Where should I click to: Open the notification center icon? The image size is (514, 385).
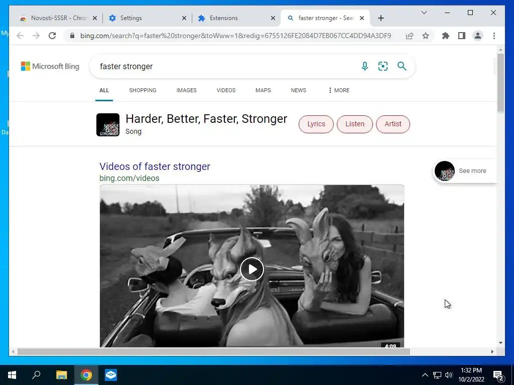[x=498, y=375]
